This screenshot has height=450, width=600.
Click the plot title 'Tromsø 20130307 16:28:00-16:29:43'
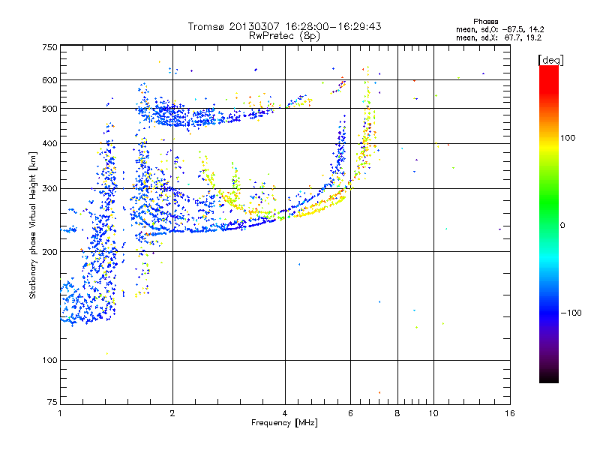point(284,26)
